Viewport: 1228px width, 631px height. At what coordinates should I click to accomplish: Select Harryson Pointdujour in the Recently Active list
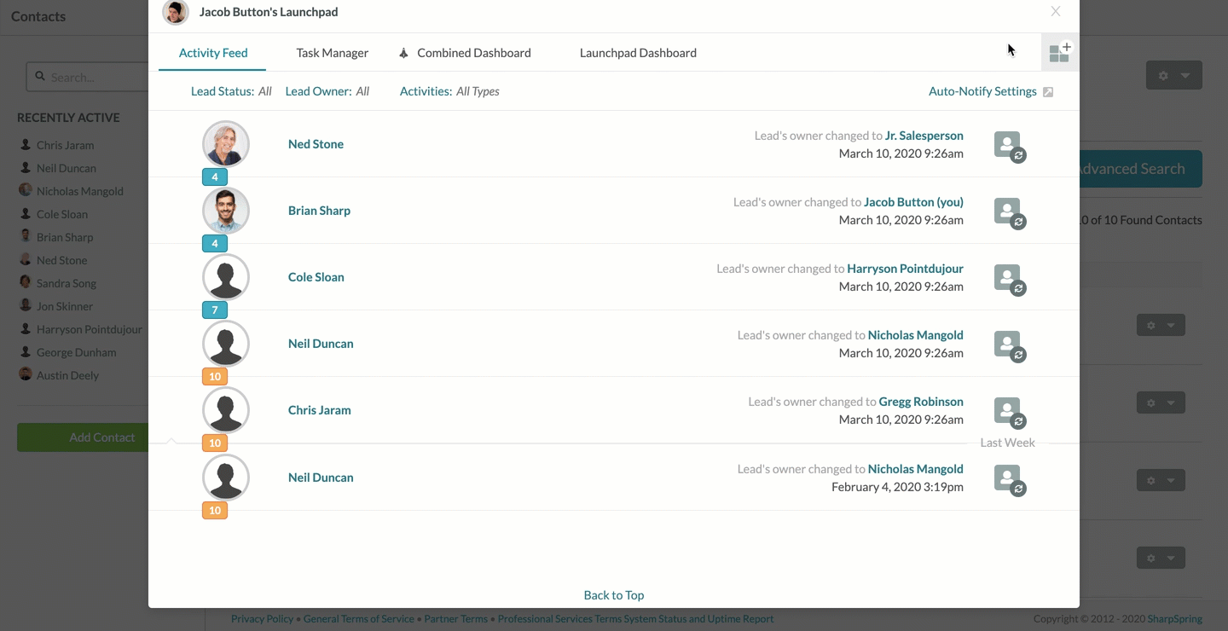click(89, 329)
